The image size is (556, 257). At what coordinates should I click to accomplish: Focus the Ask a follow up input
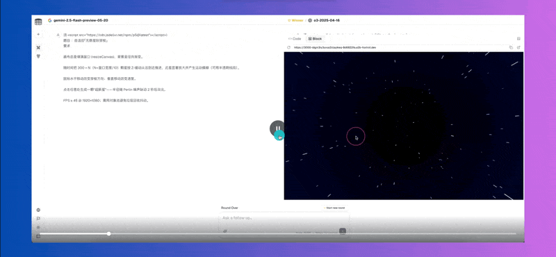(284, 218)
